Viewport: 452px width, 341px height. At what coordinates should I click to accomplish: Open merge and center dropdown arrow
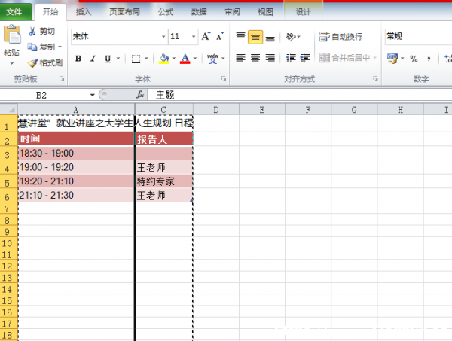374,58
